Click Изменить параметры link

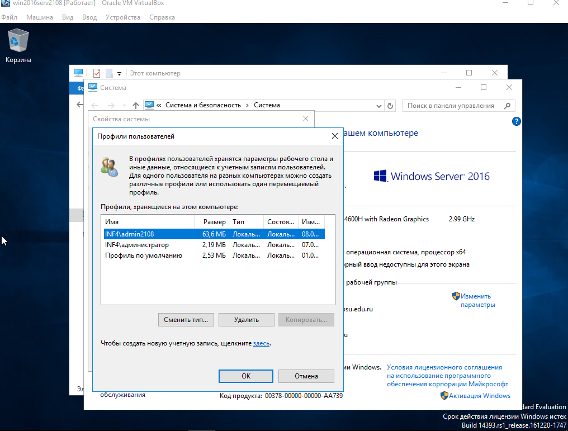click(x=477, y=300)
